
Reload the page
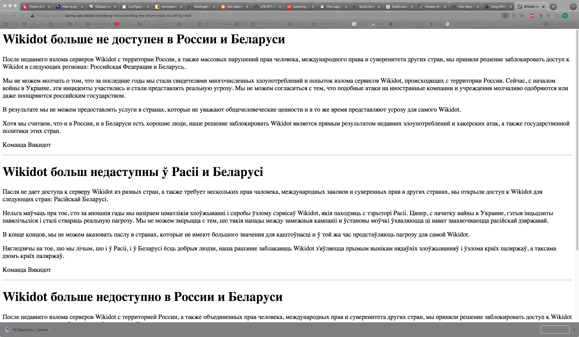[x=22, y=16]
